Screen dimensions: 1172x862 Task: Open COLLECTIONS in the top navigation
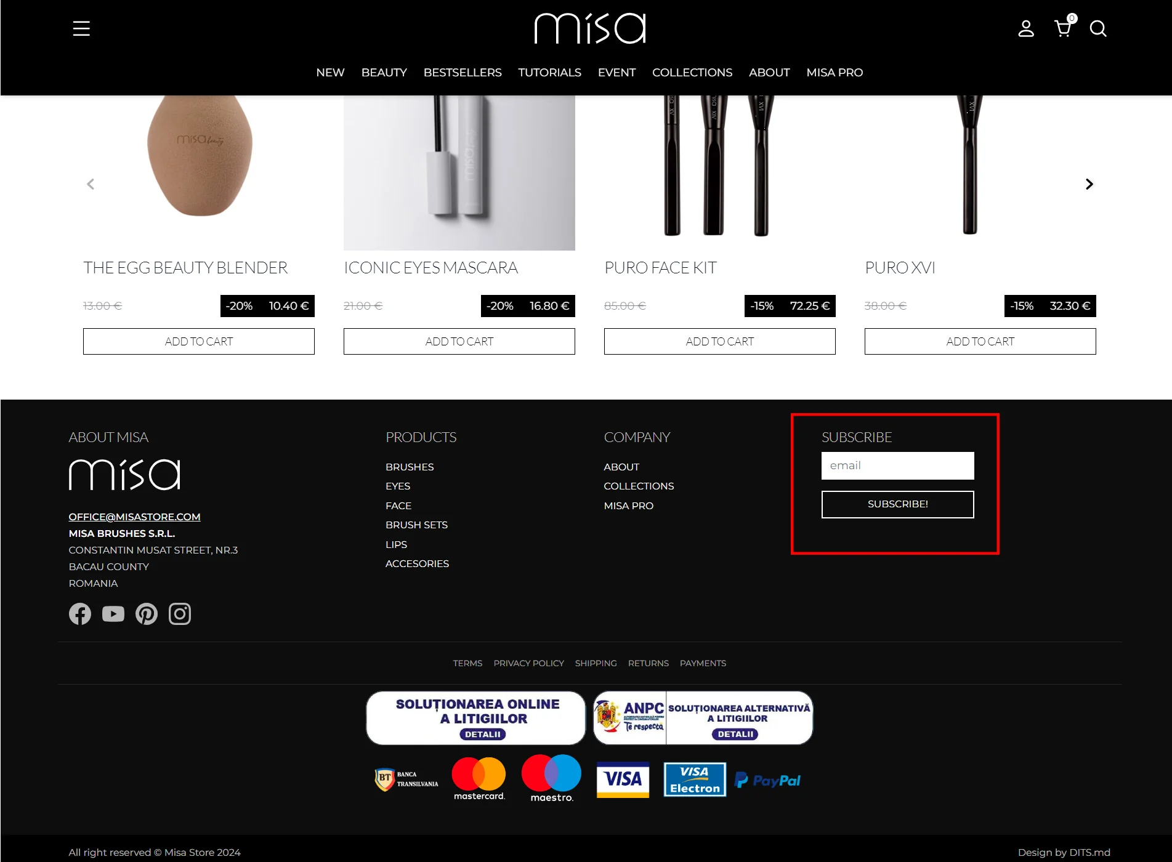coord(692,73)
